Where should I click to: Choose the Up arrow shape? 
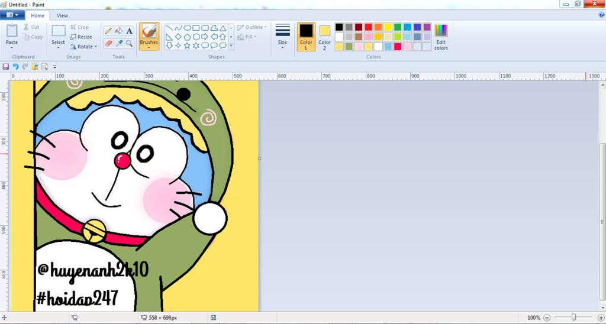pyautogui.click(x=223, y=37)
